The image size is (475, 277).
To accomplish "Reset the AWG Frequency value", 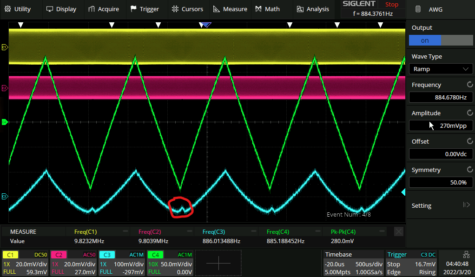I will [470, 85].
